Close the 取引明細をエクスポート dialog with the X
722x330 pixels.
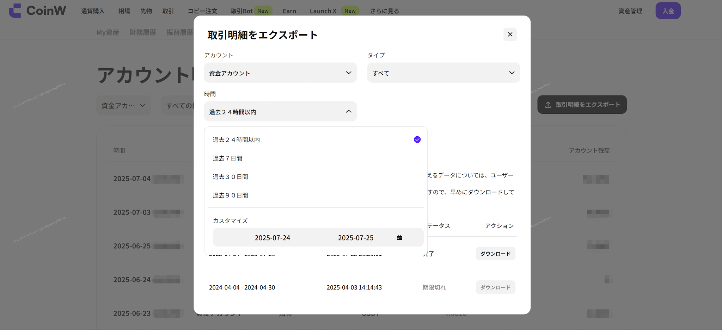point(510,35)
